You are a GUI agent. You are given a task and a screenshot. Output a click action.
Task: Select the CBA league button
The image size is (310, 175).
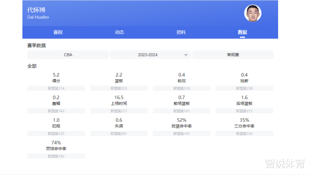[68, 55]
